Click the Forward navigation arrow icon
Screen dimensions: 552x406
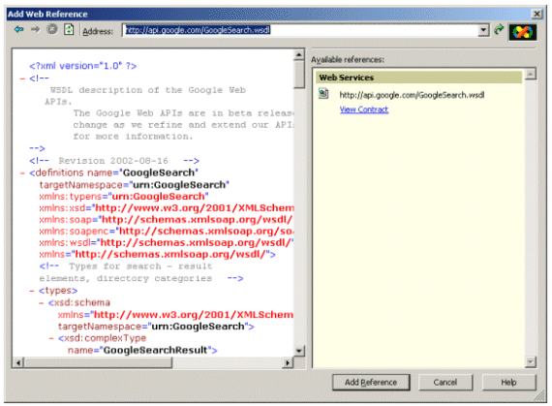(x=35, y=30)
